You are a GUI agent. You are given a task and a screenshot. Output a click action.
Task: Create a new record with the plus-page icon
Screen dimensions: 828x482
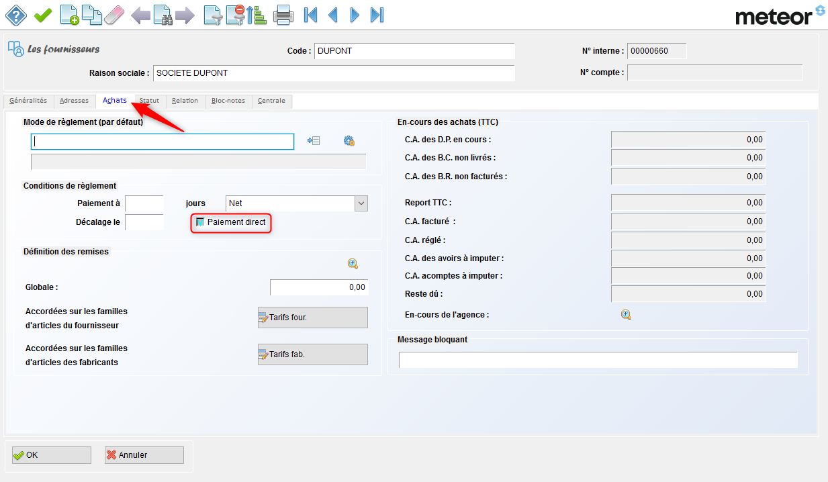pyautogui.click(x=69, y=14)
